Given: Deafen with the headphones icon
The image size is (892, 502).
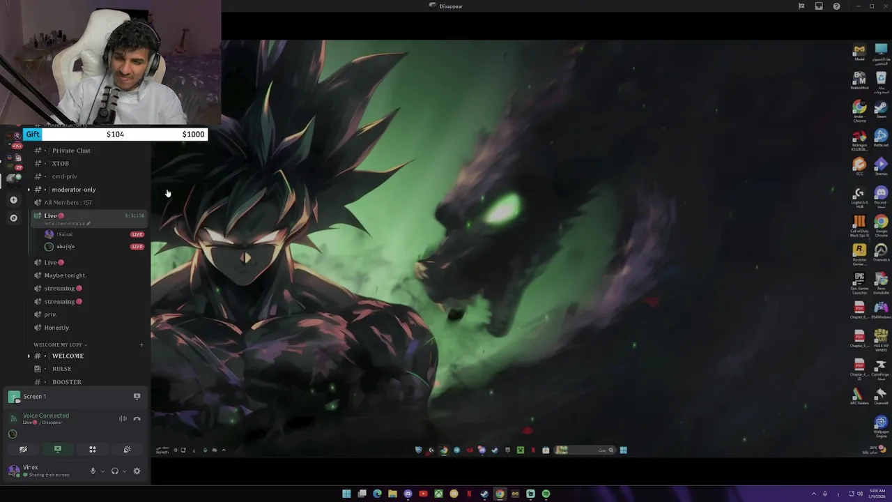Looking at the screenshot, I should coord(115,471).
